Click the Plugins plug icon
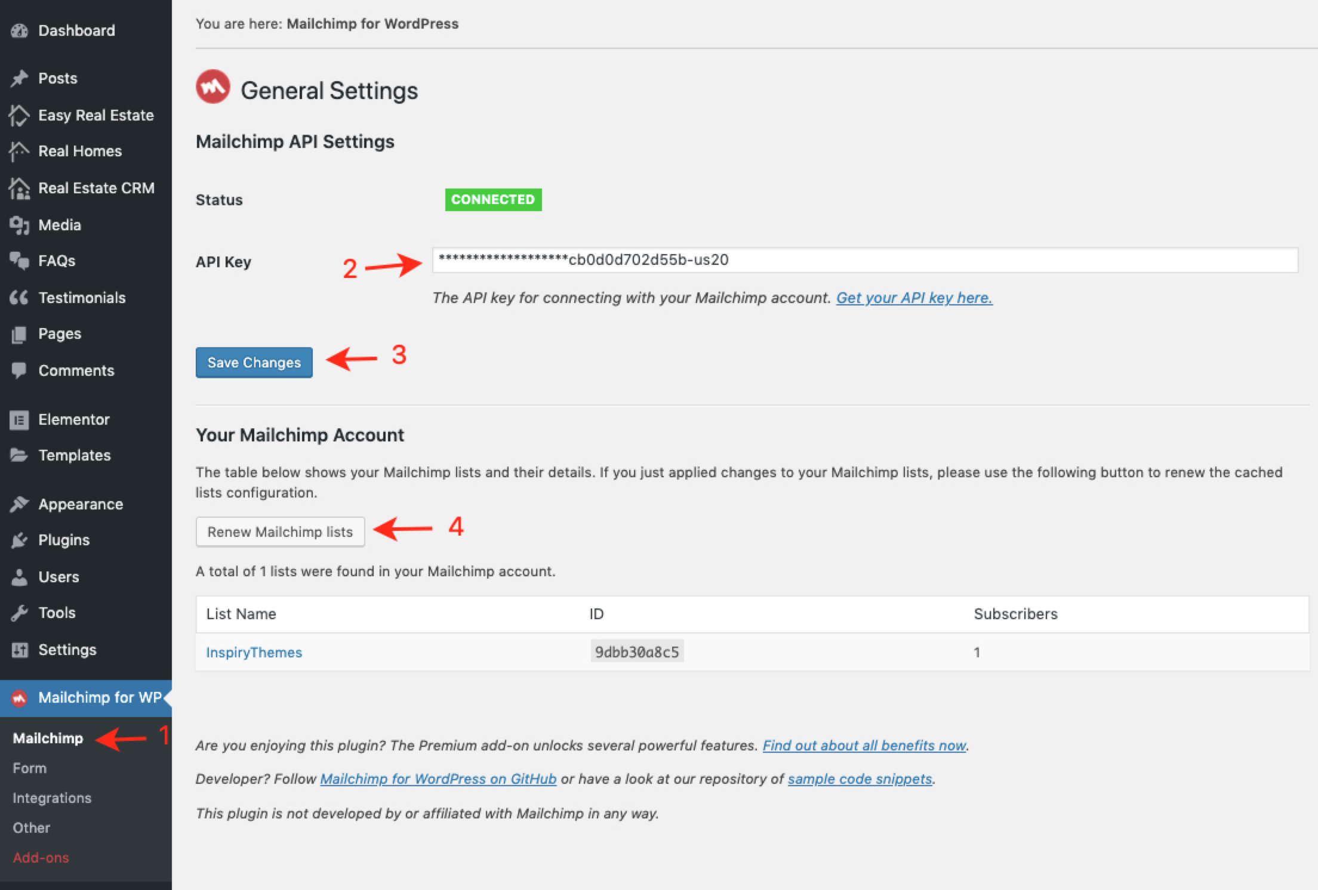 pyautogui.click(x=19, y=540)
